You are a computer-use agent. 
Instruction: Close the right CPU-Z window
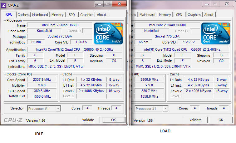[227, 4]
